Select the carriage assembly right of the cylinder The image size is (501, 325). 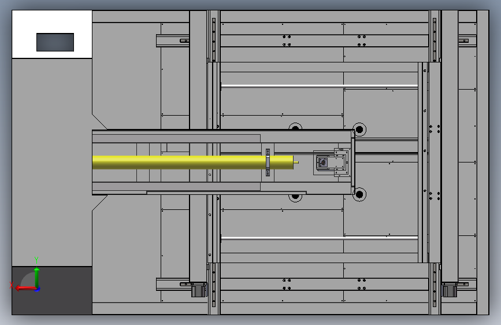coord(331,162)
